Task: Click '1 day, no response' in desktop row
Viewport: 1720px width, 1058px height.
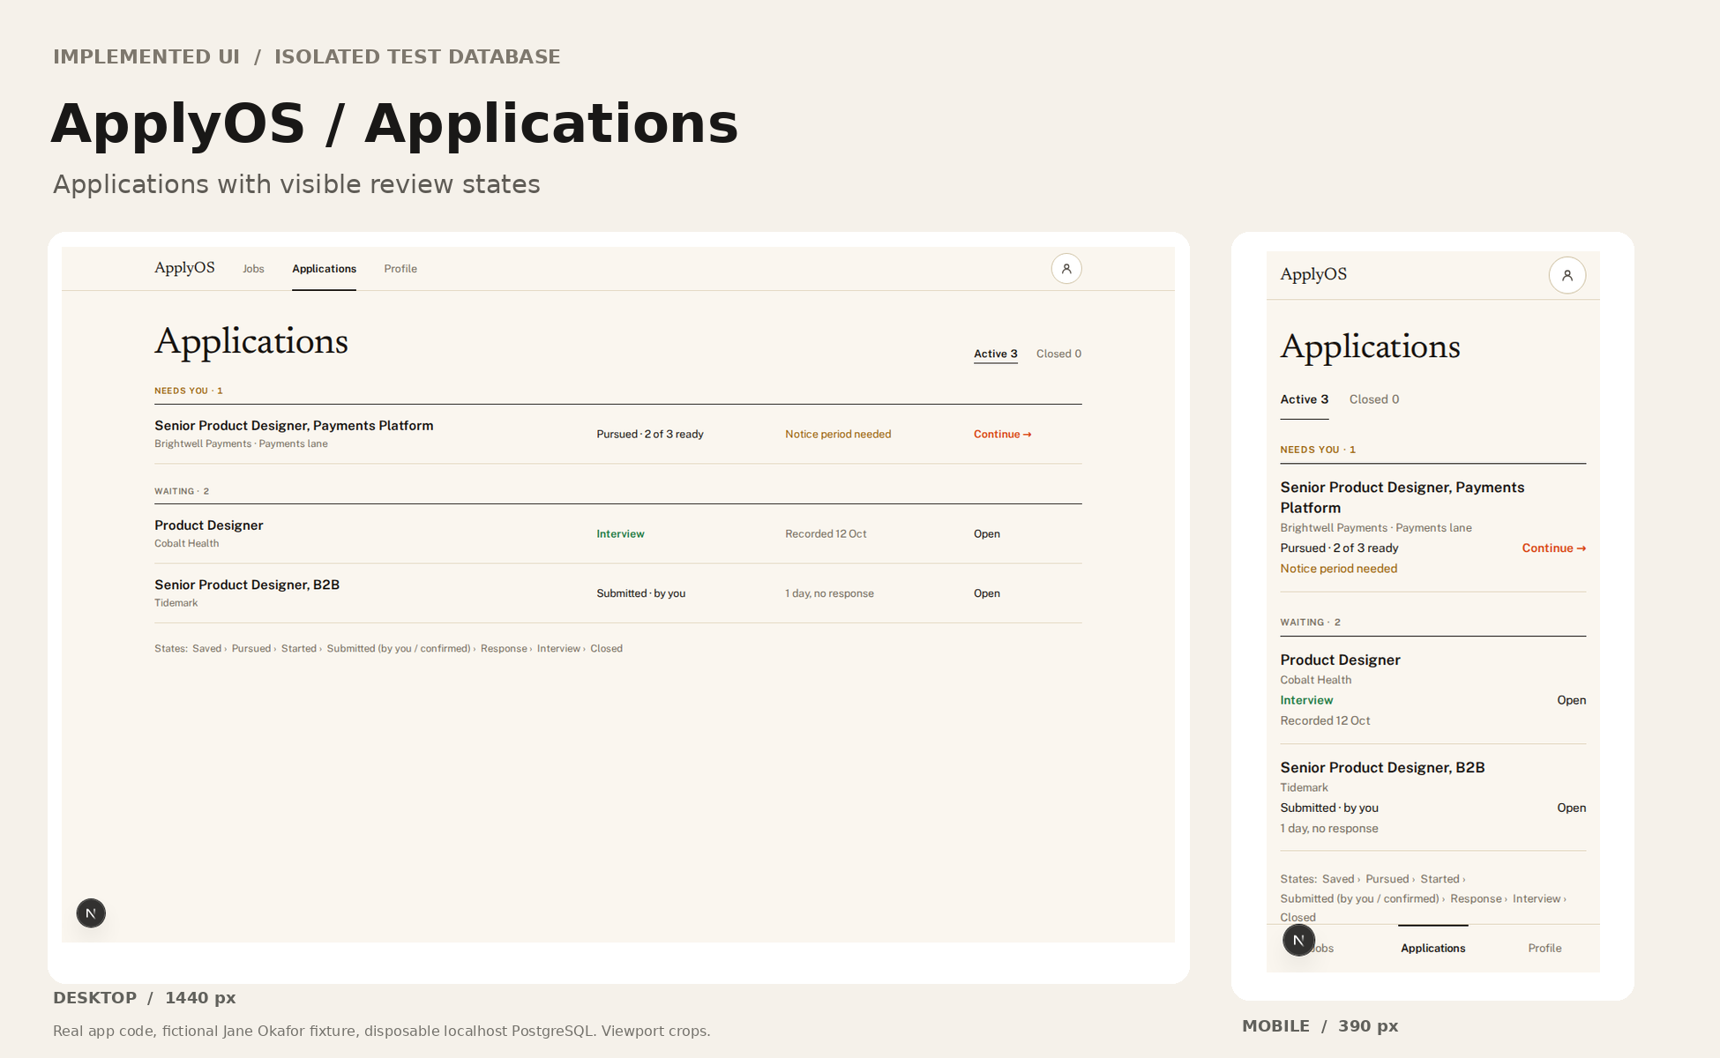Action: pos(829,593)
